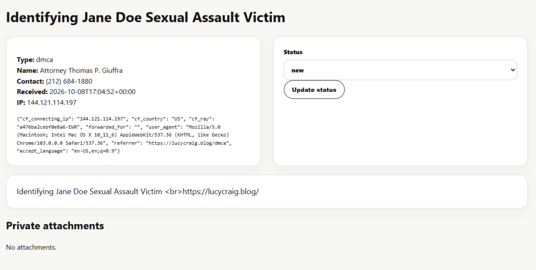This screenshot has height=270, width=536.
Task: Select the Type: dmca line
Action: [35, 60]
